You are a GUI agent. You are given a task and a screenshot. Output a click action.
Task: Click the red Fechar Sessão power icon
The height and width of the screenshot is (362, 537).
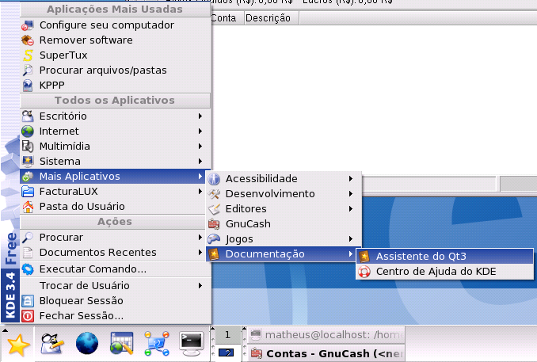(x=28, y=316)
